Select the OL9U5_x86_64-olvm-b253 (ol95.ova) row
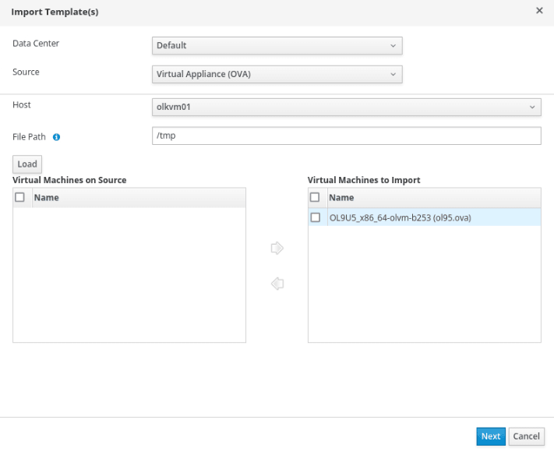This screenshot has width=554, height=455. (x=421, y=217)
